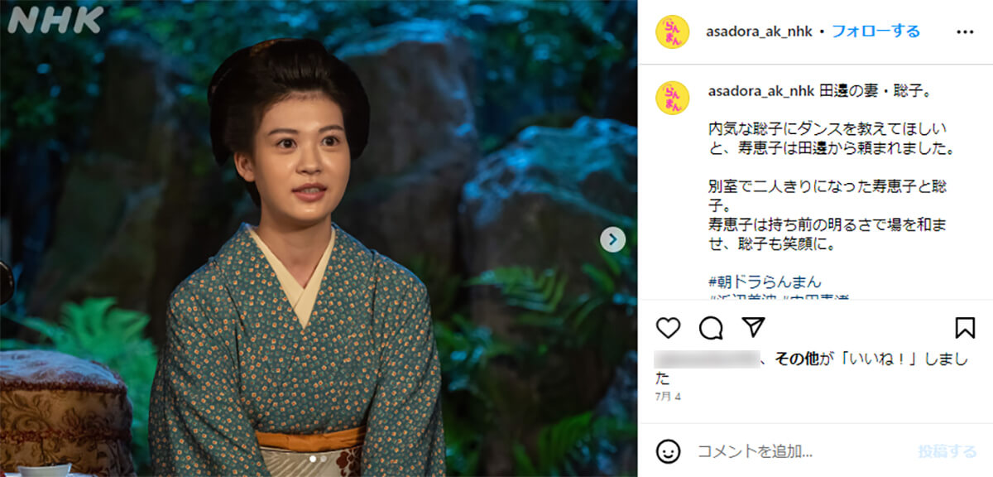This screenshot has width=993, height=477.
Task: Open hashtag #朝ドラらんまん
Action: pyautogui.click(x=765, y=282)
